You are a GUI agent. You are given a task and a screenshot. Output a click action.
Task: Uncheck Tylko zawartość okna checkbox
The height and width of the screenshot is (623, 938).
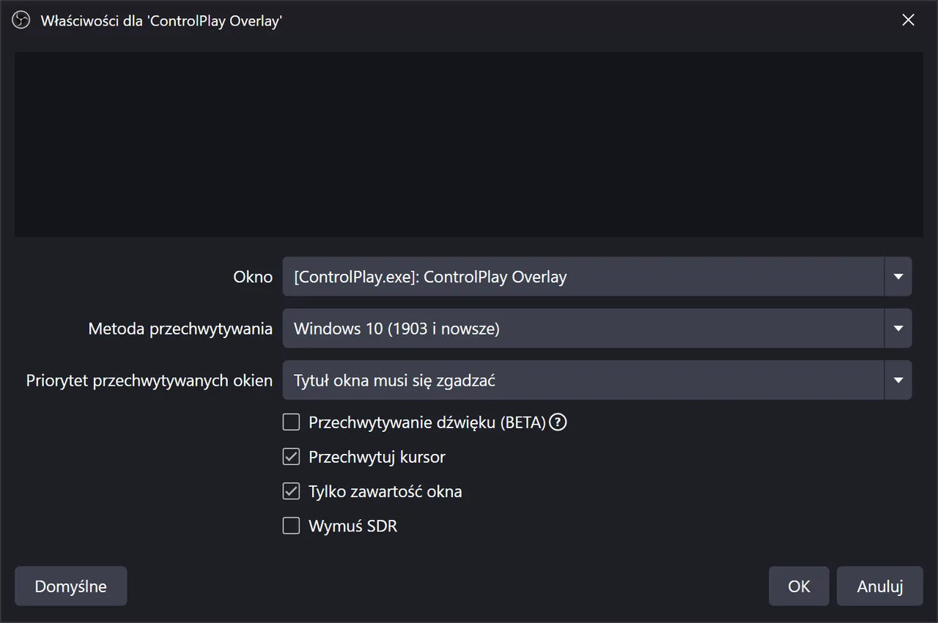(292, 491)
